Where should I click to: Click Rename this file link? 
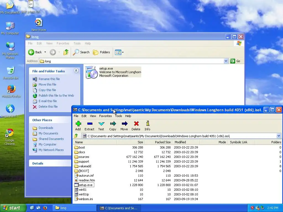click(49, 79)
